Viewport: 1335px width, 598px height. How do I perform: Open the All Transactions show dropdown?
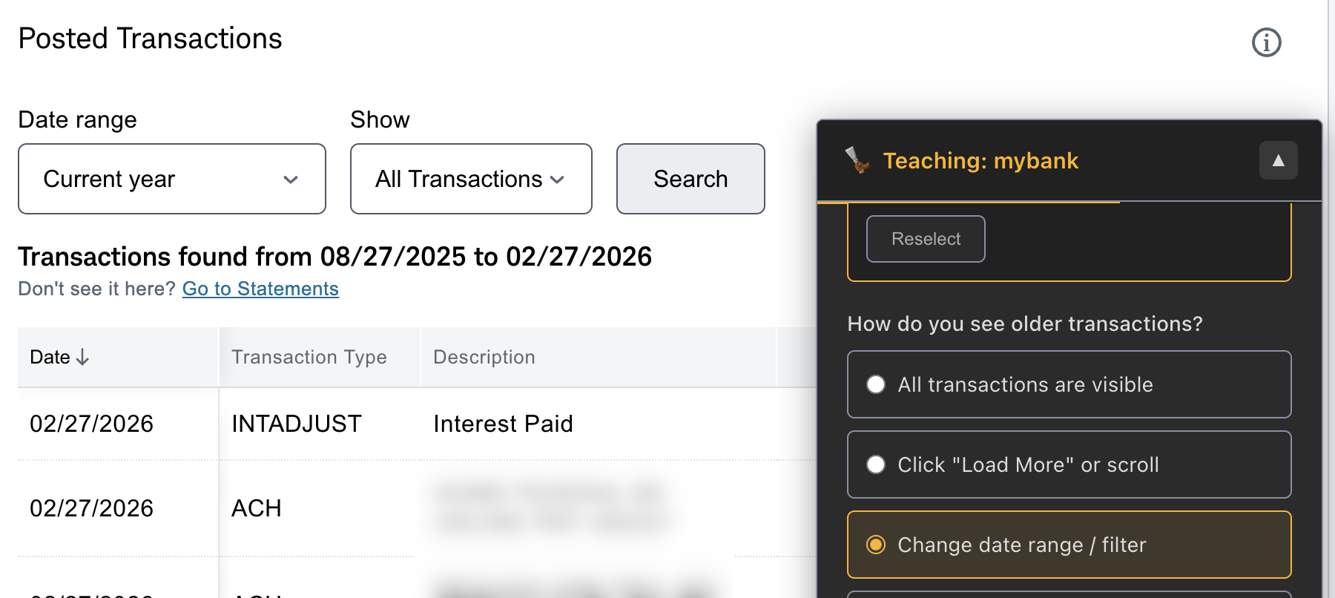click(471, 179)
